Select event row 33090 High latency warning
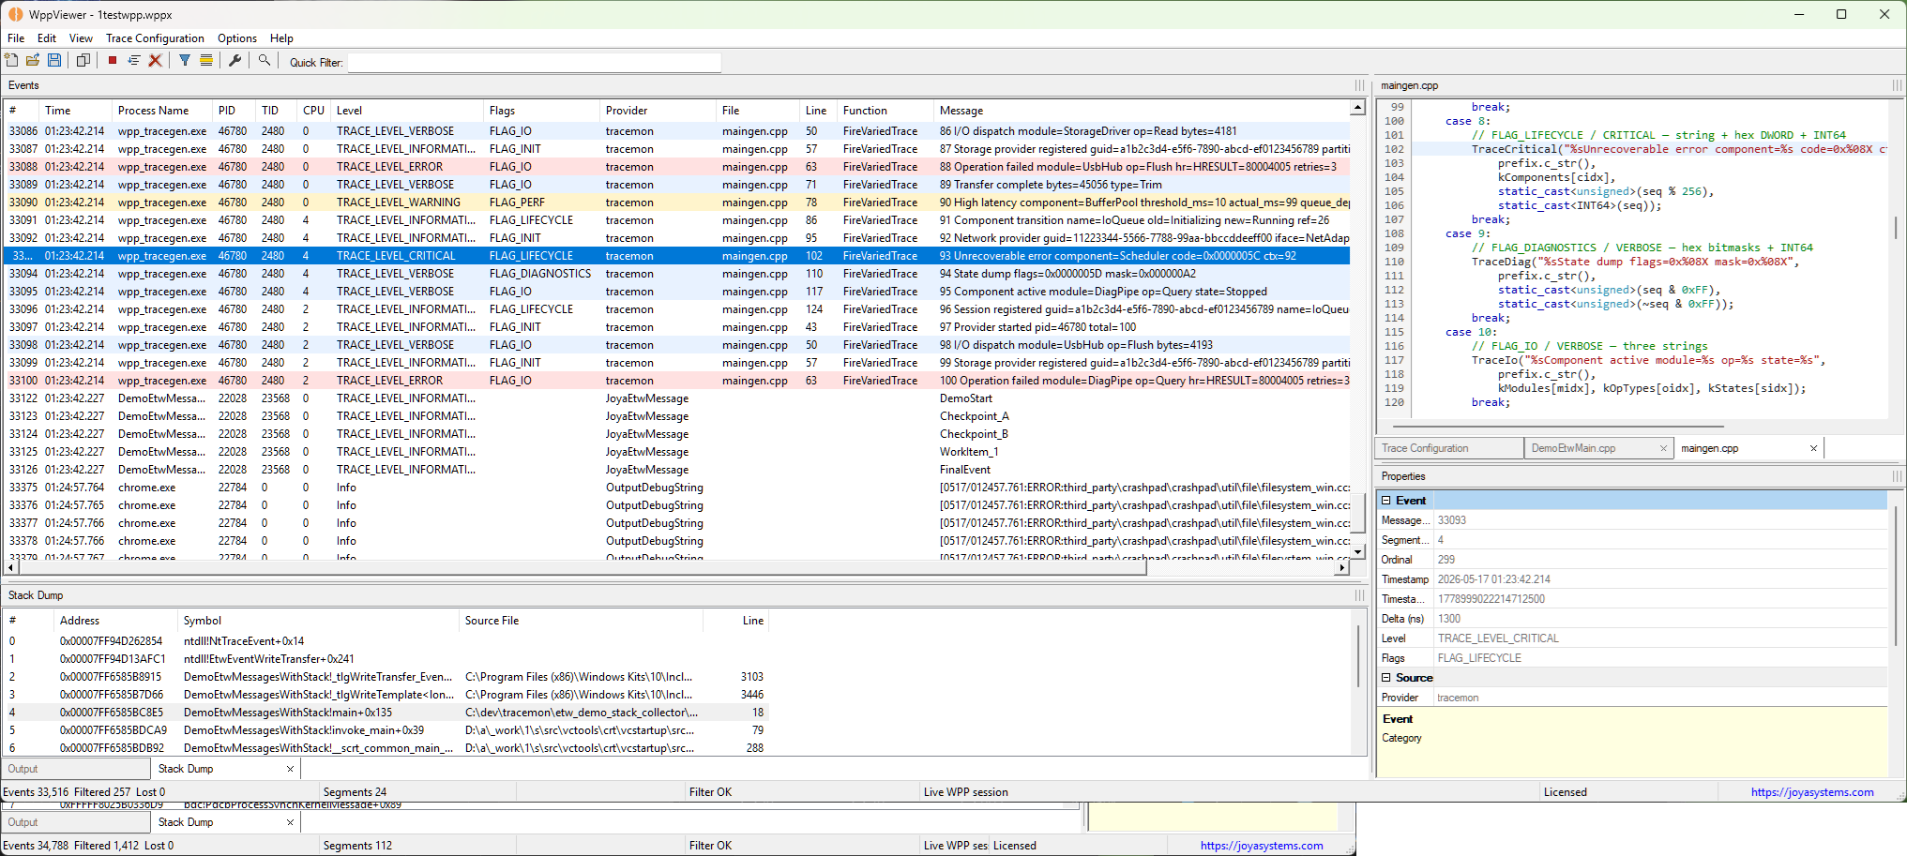 coord(676,203)
